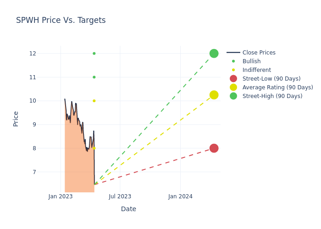
Task: Toggle the Bullish legend label
Action: [x=251, y=61]
